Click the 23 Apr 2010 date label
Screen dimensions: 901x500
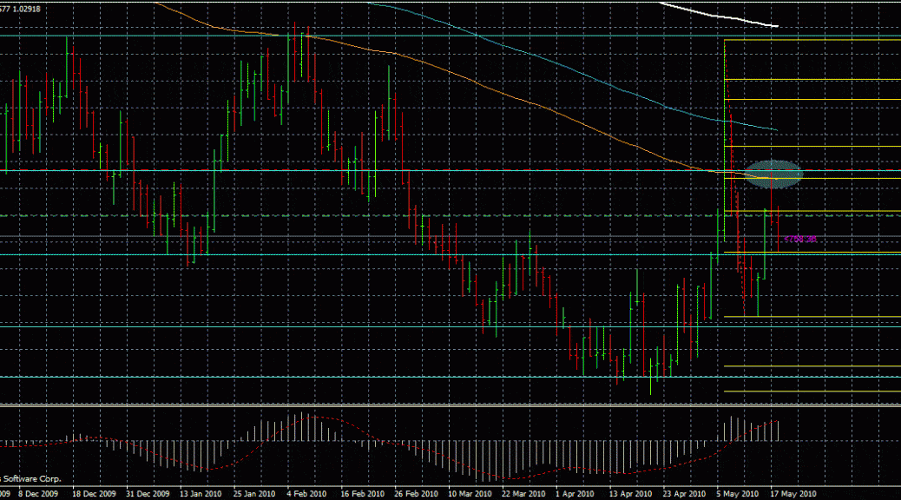[684, 494]
